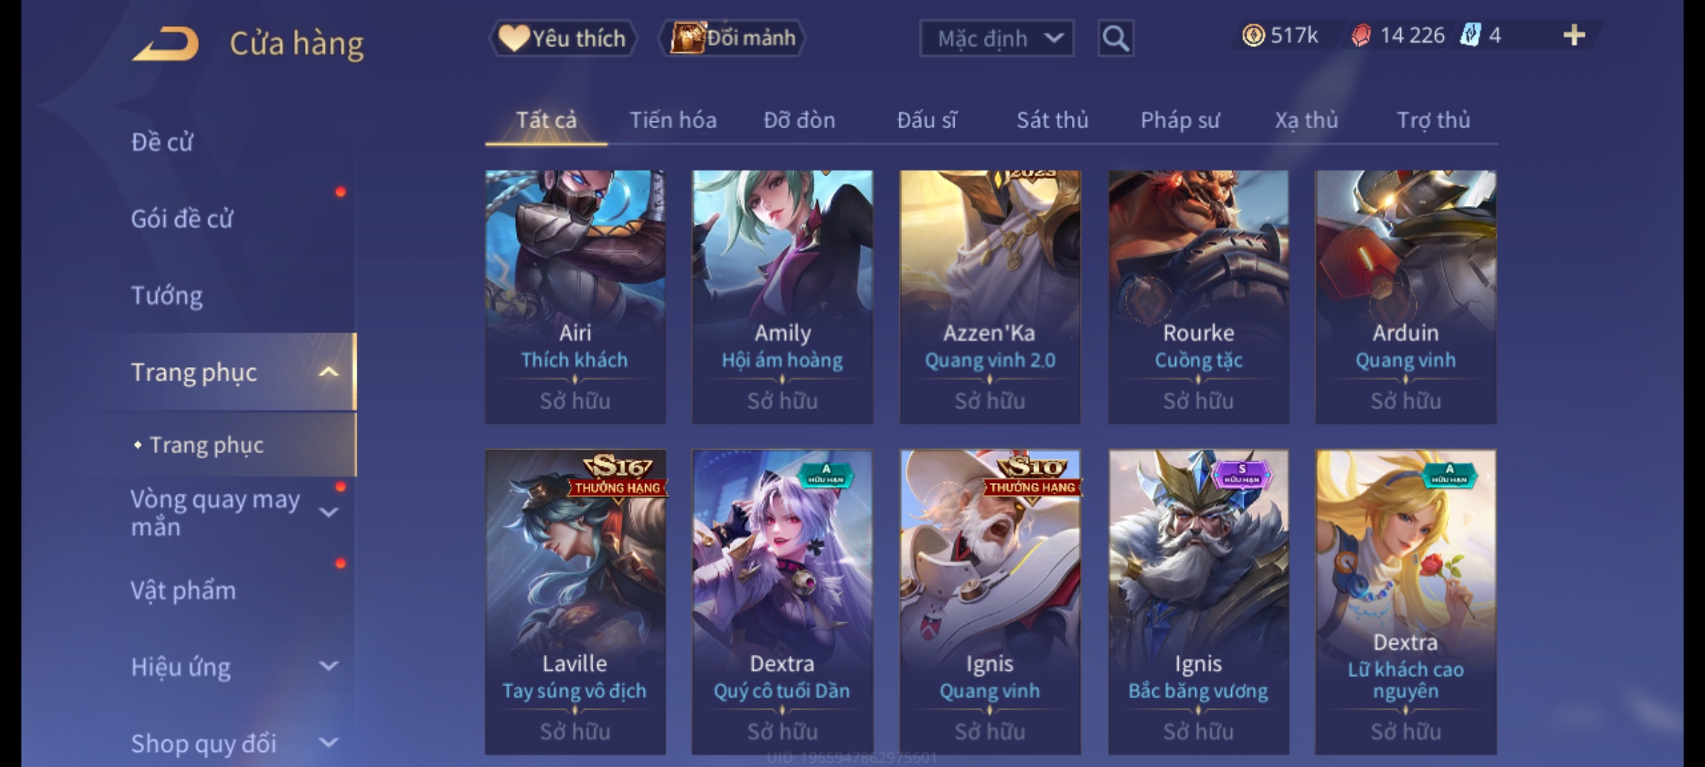The image size is (1705, 767).
Task: Switch to the Tiến hóa tab
Action: tap(673, 120)
